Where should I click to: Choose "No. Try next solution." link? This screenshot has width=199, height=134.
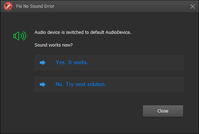point(81,84)
